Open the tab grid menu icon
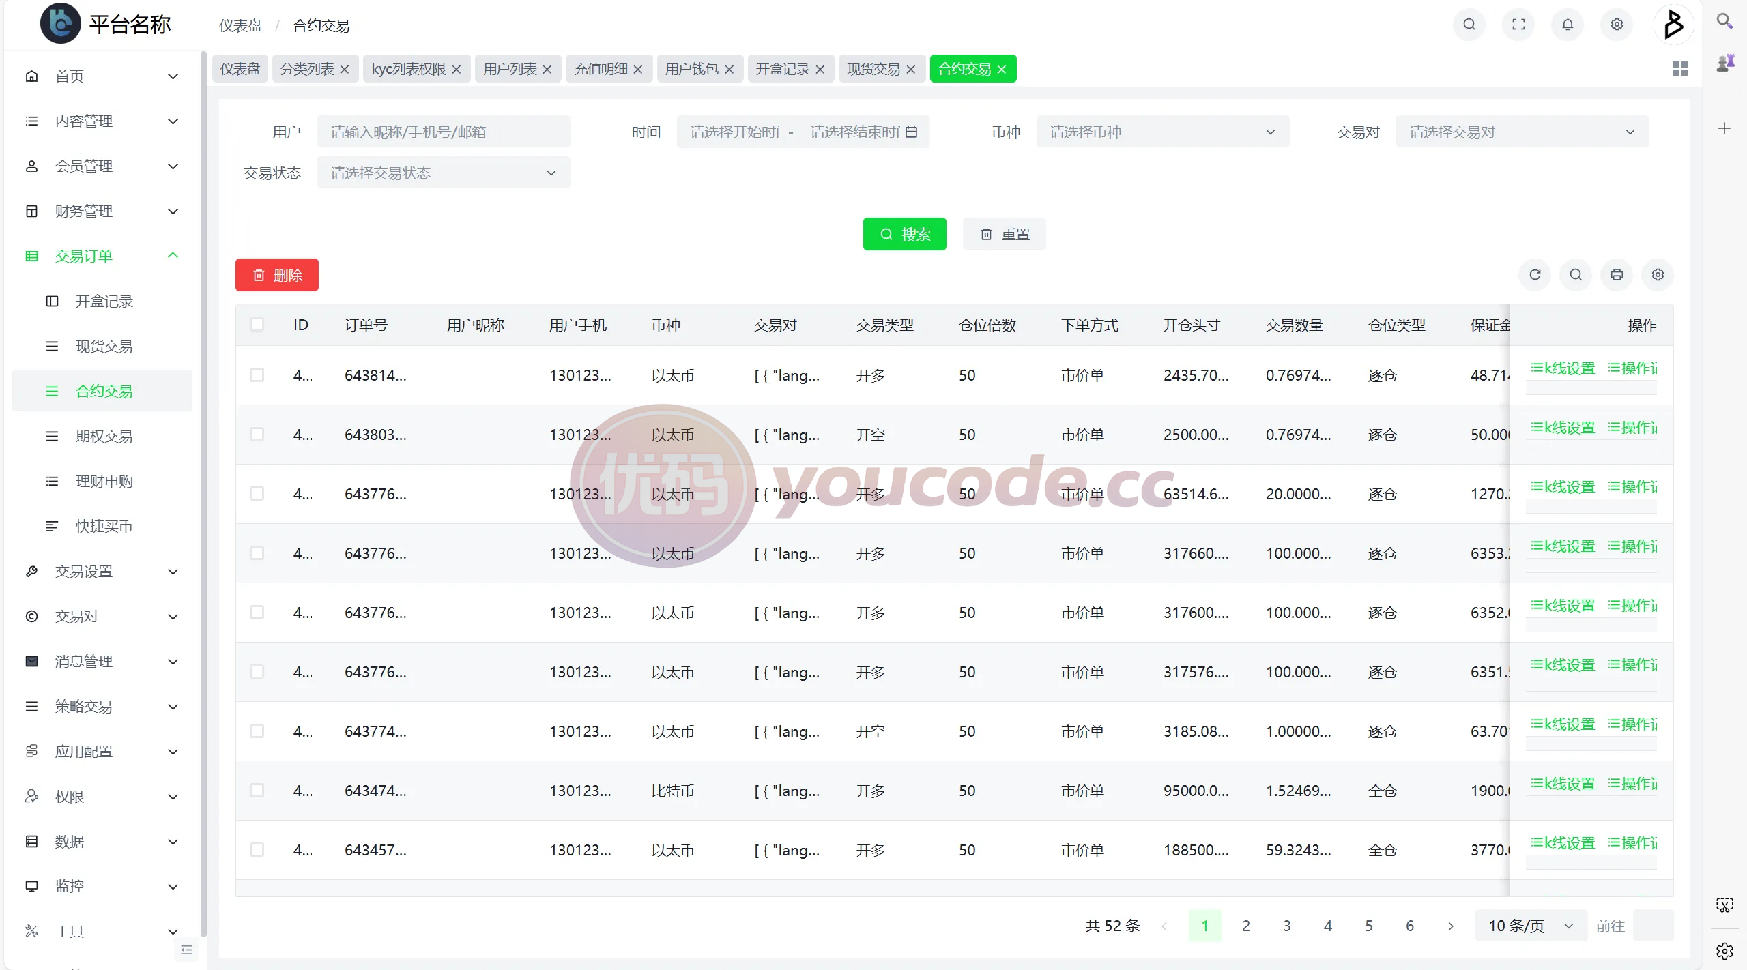The width and height of the screenshot is (1747, 970). (1680, 69)
